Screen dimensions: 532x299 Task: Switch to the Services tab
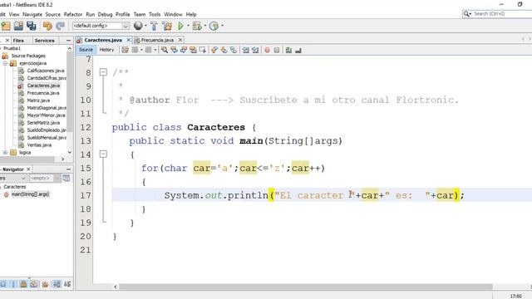click(x=44, y=41)
